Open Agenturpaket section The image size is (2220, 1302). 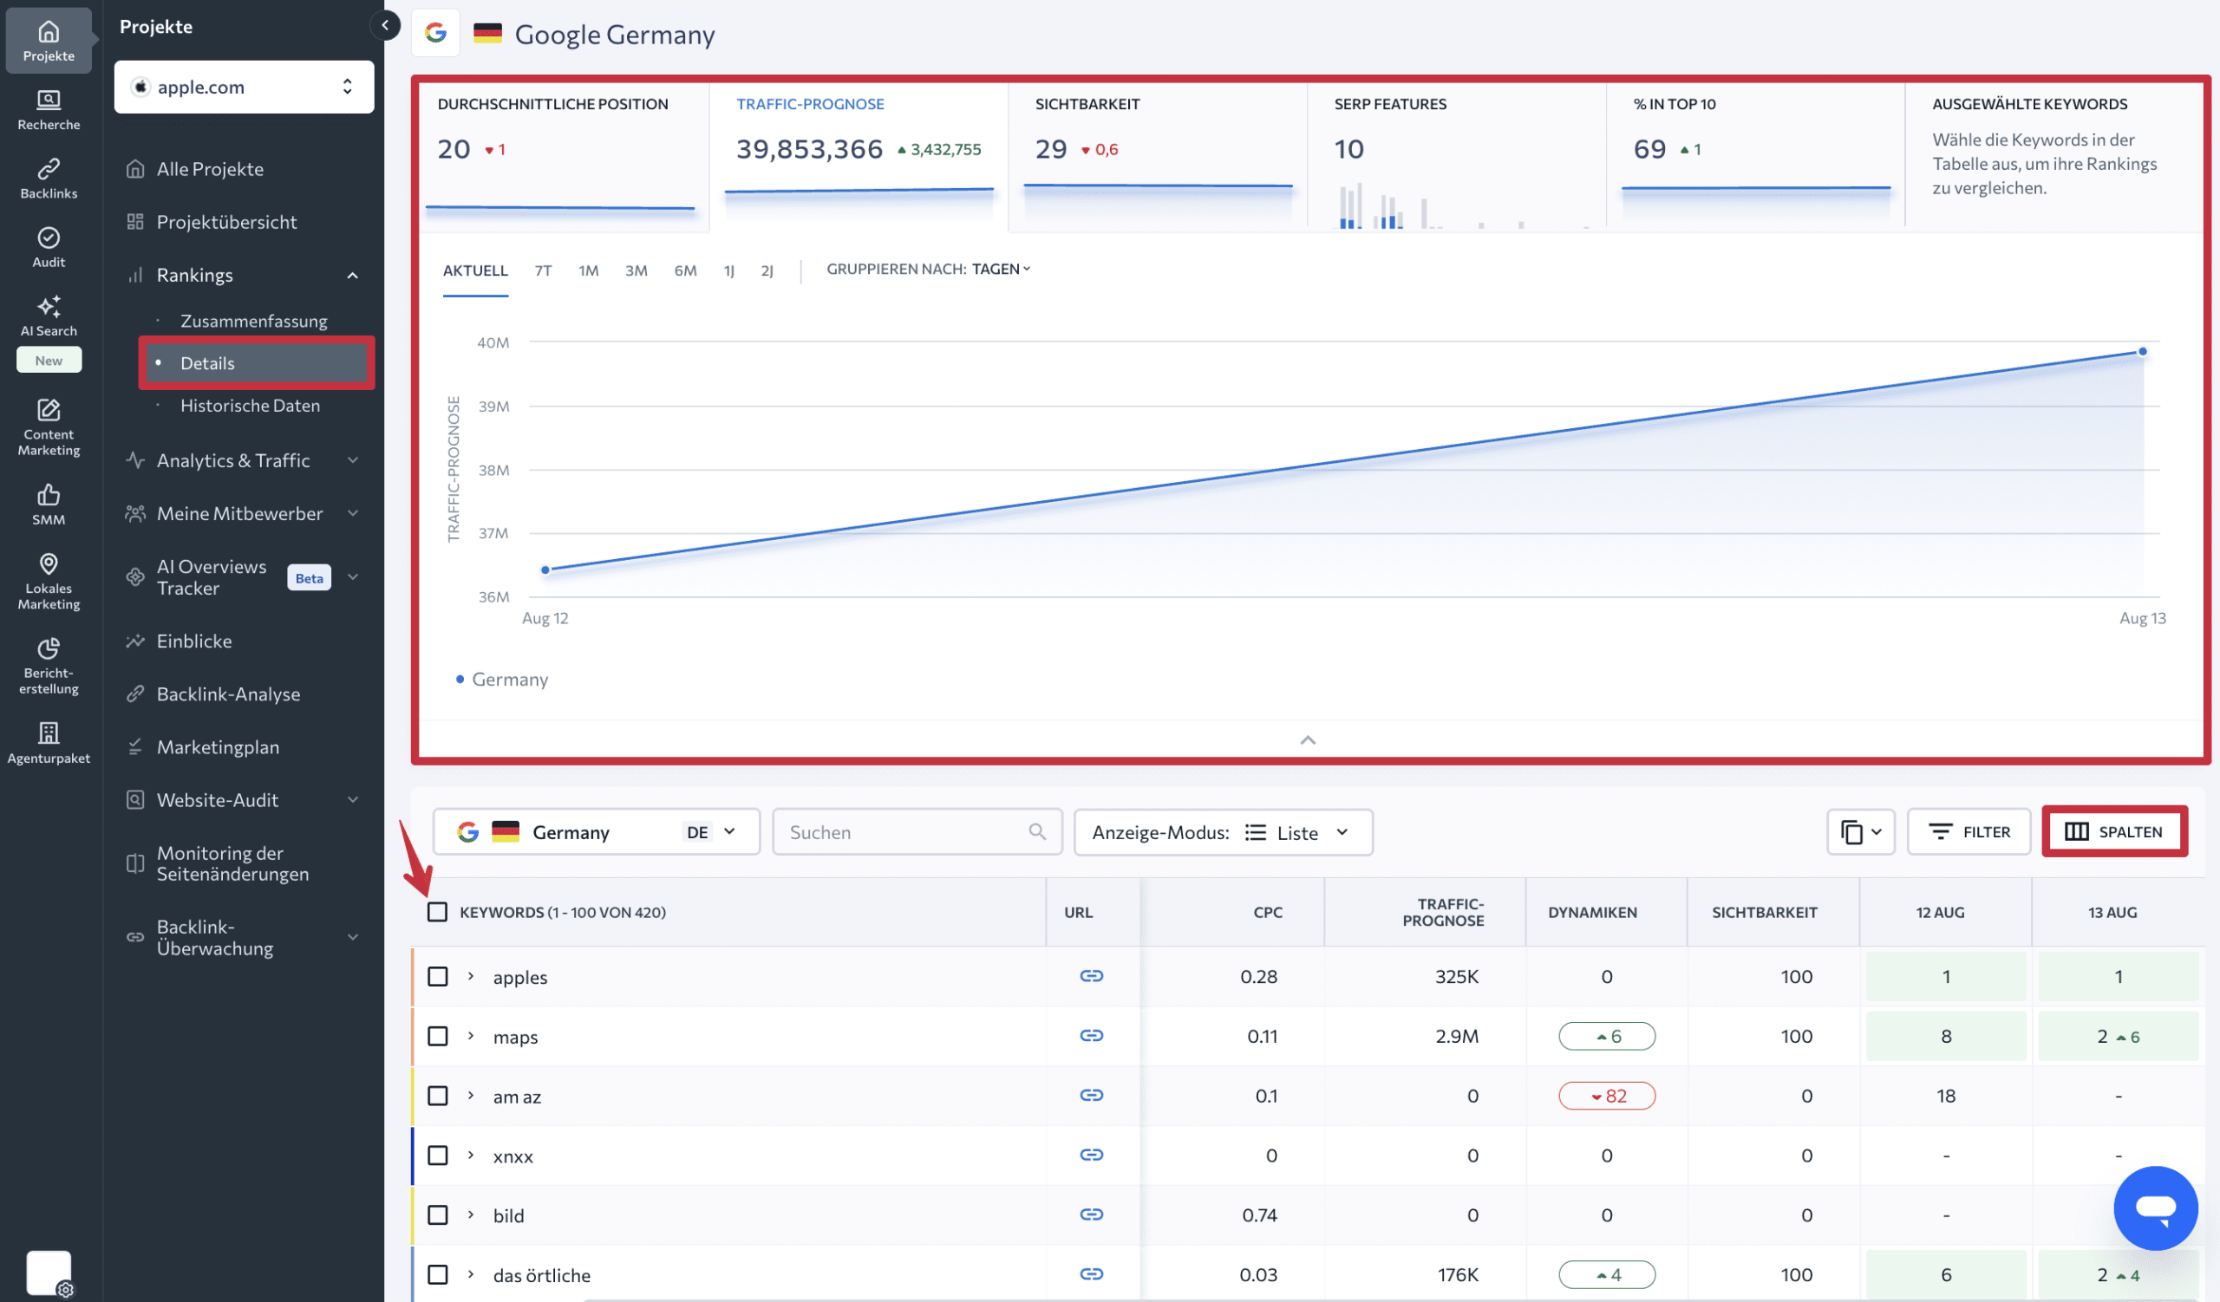49,742
